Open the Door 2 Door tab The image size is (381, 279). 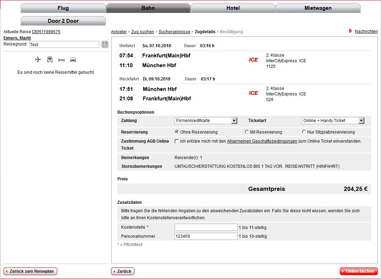coord(63,21)
